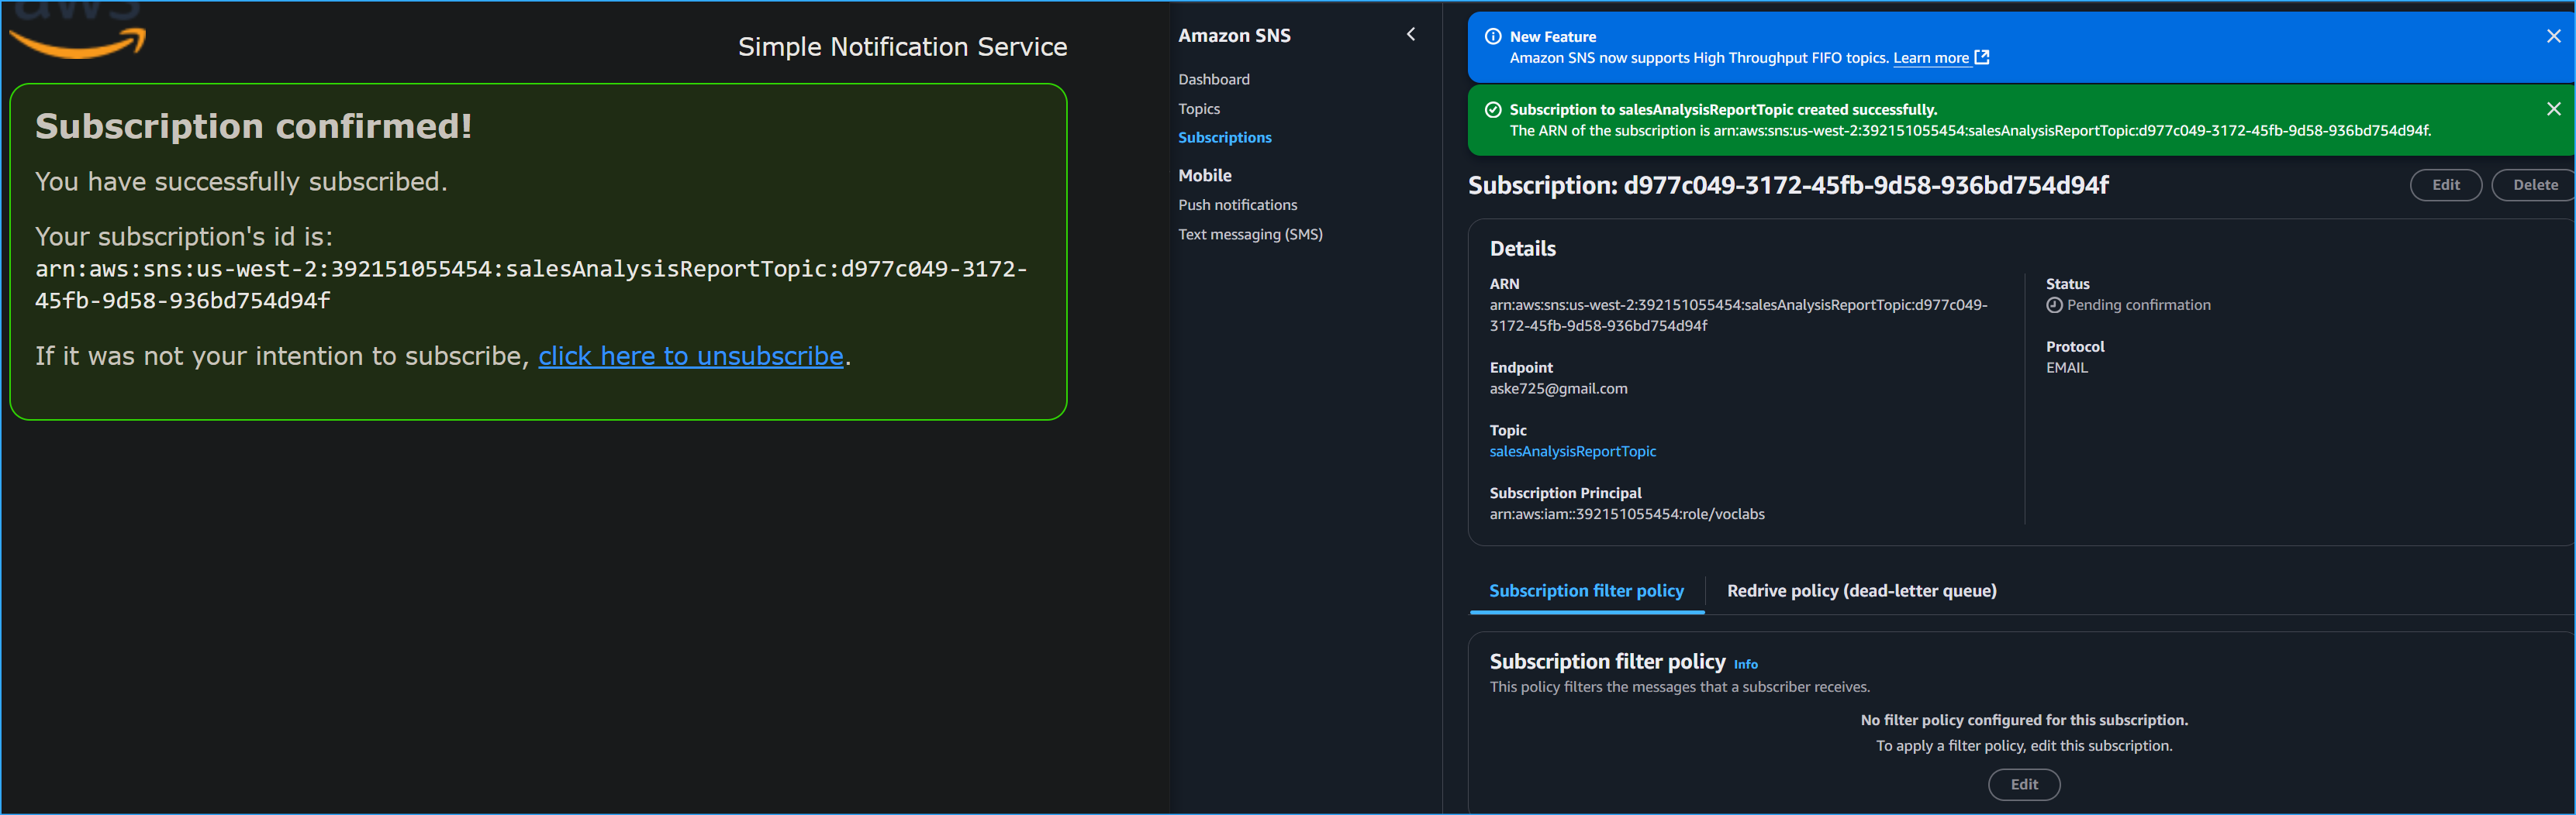Delete this subscription

click(2534, 185)
